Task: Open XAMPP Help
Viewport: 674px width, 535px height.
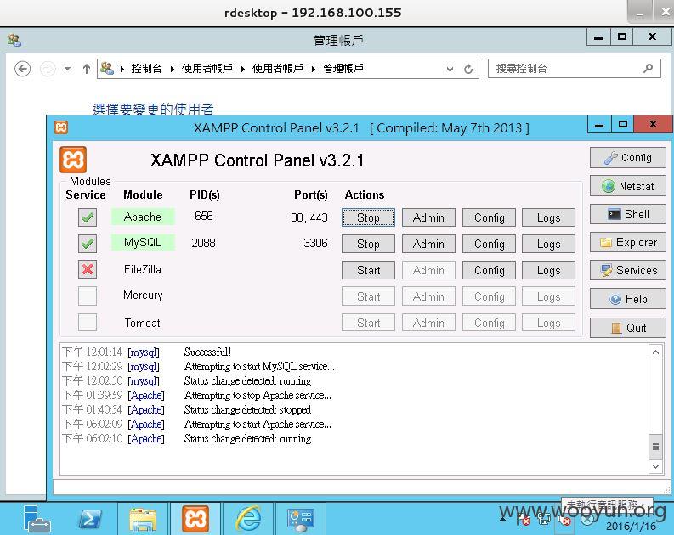Action: pyautogui.click(x=627, y=299)
